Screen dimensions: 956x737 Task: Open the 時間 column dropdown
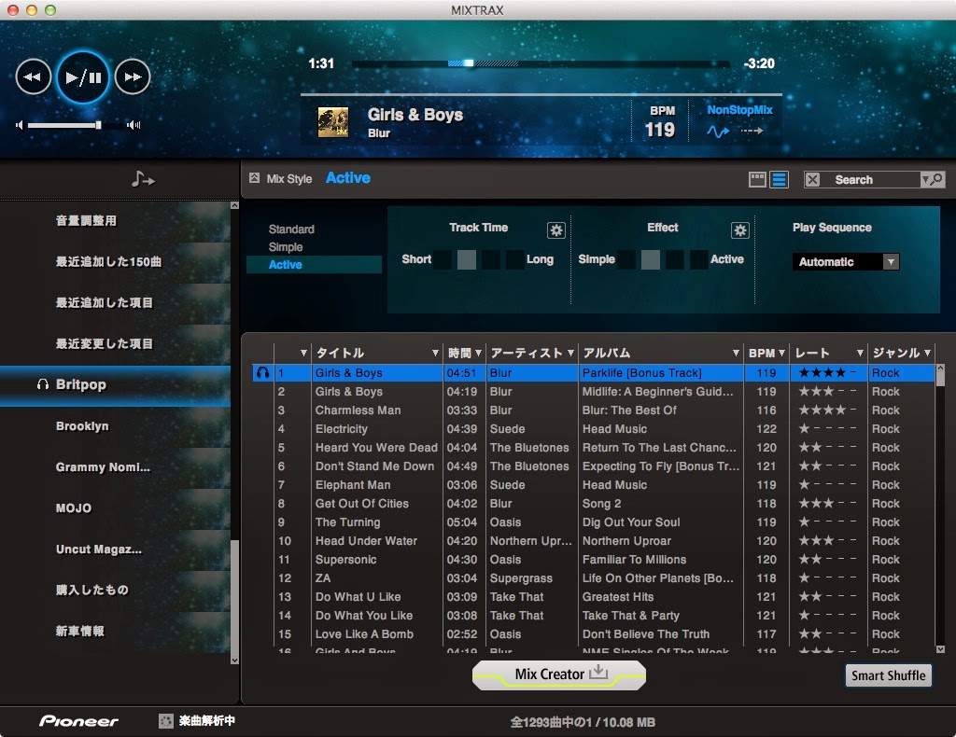(x=478, y=354)
